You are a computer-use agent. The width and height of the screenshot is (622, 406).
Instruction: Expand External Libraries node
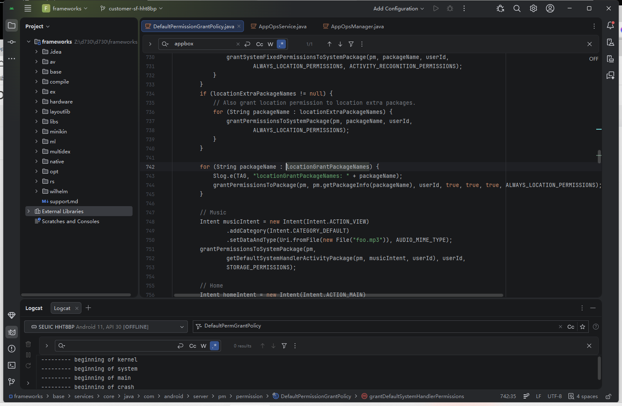tap(29, 211)
